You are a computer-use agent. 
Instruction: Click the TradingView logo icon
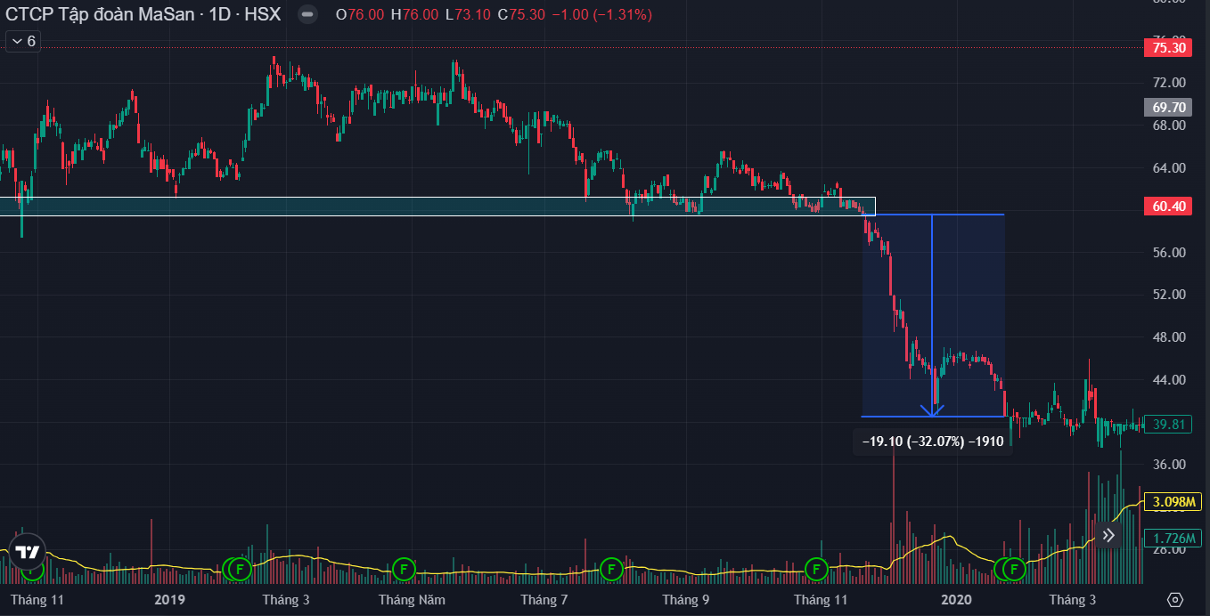point(28,551)
